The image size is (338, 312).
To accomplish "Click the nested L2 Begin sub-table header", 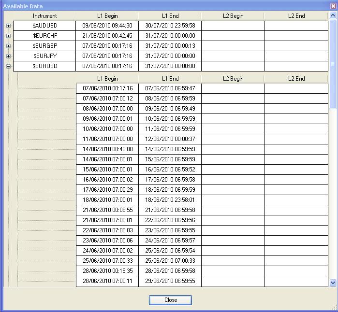I will pos(233,79).
